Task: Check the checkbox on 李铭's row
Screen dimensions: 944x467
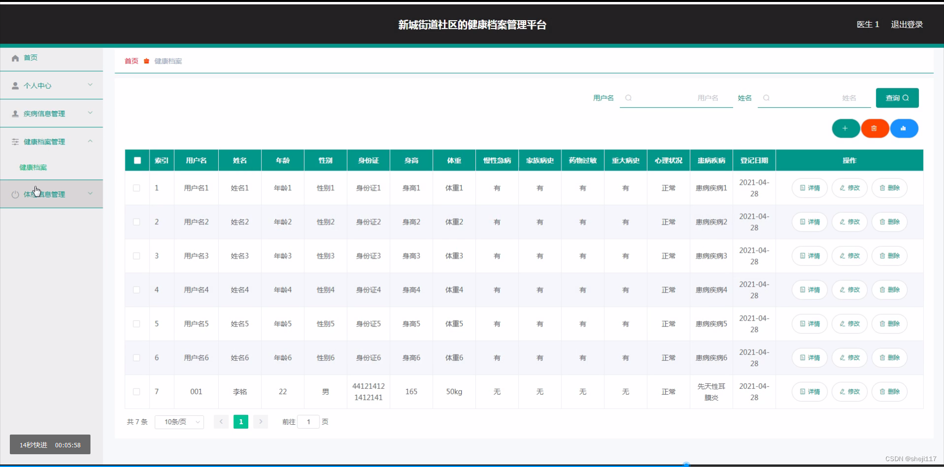Action: click(136, 392)
